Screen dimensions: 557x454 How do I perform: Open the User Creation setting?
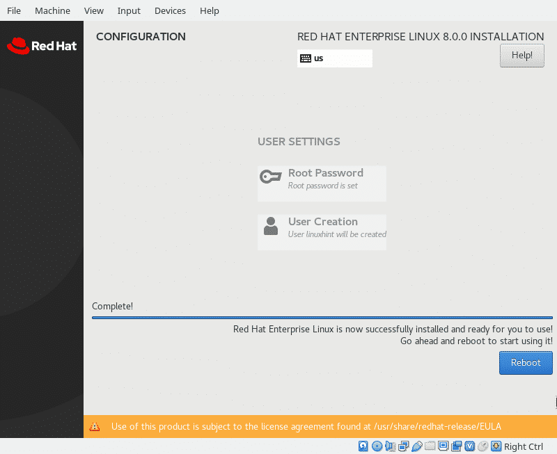click(x=322, y=232)
